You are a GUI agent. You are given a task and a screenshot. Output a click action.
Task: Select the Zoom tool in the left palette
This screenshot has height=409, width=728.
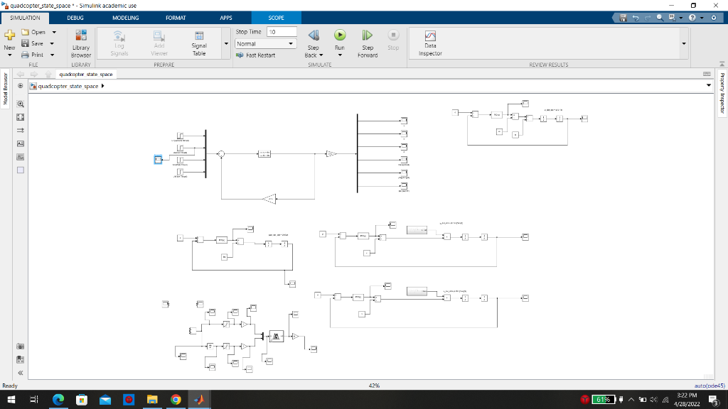coord(20,104)
